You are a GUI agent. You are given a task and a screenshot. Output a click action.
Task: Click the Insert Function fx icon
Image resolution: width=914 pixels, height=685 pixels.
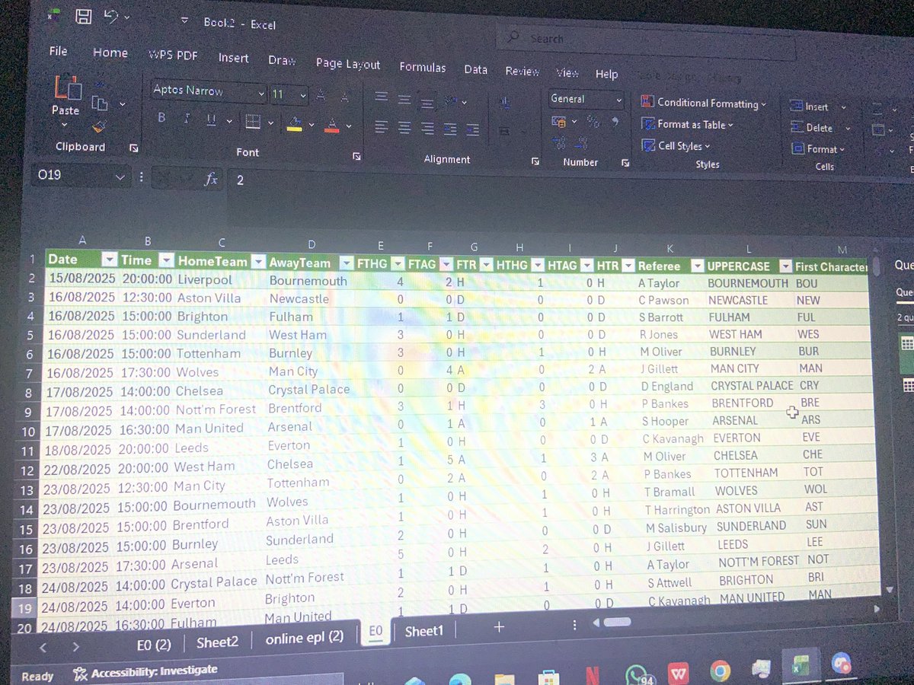[212, 180]
